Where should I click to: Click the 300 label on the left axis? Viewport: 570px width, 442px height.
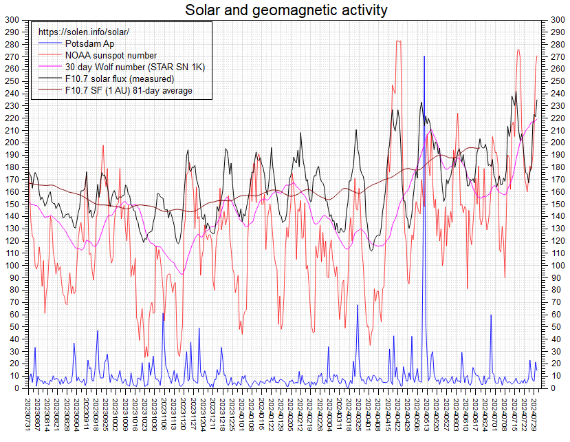(12, 20)
